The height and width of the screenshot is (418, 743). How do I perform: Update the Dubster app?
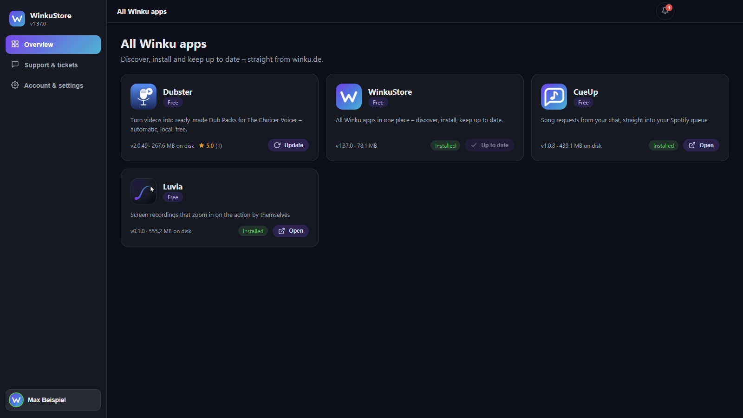tap(288, 145)
